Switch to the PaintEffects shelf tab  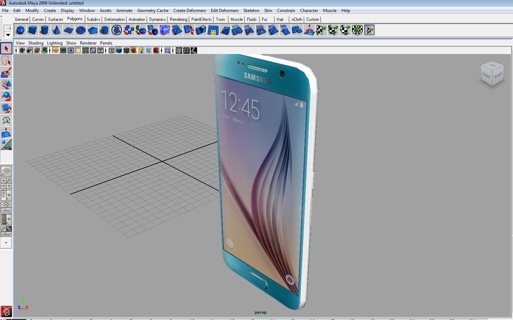point(201,19)
